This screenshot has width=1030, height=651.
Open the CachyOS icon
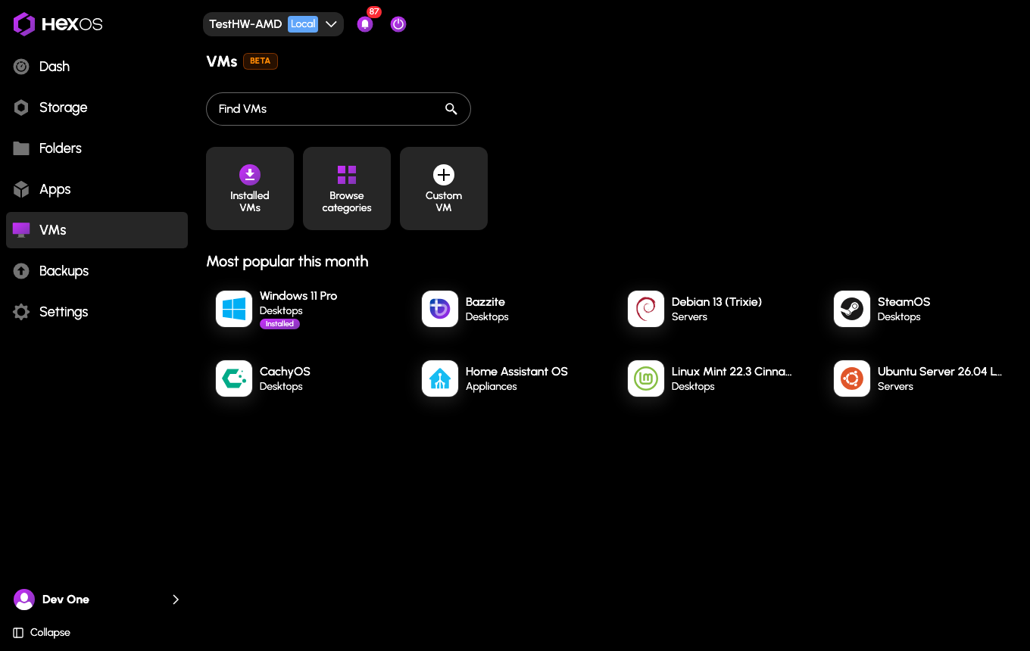[x=234, y=378]
